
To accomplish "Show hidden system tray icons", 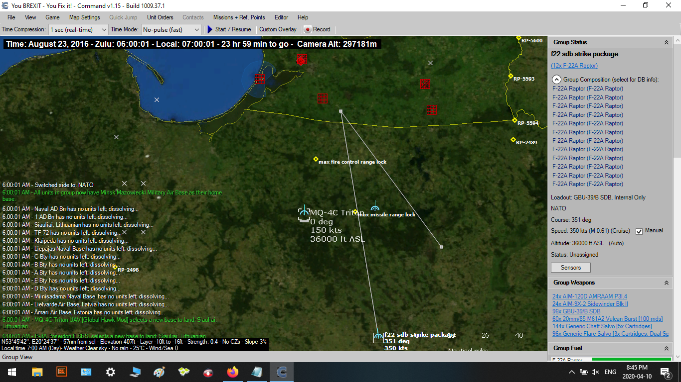I will pos(572,372).
